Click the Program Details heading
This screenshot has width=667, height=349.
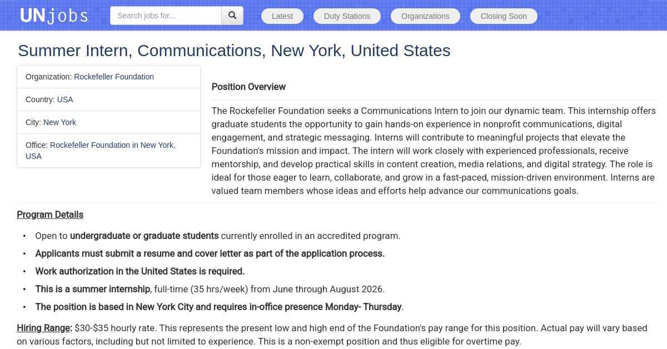tap(50, 215)
